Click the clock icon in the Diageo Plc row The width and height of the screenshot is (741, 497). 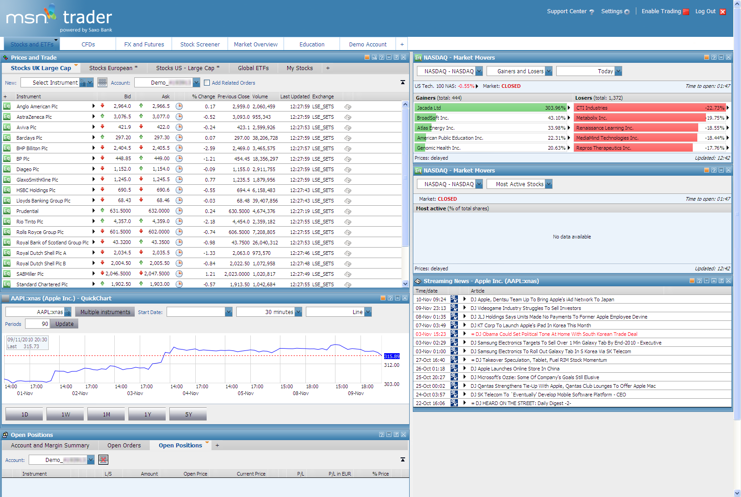point(179,169)
